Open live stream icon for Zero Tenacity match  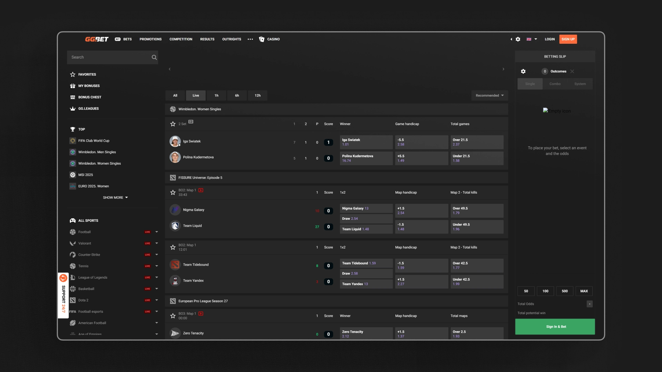click(x=201, y=313)
